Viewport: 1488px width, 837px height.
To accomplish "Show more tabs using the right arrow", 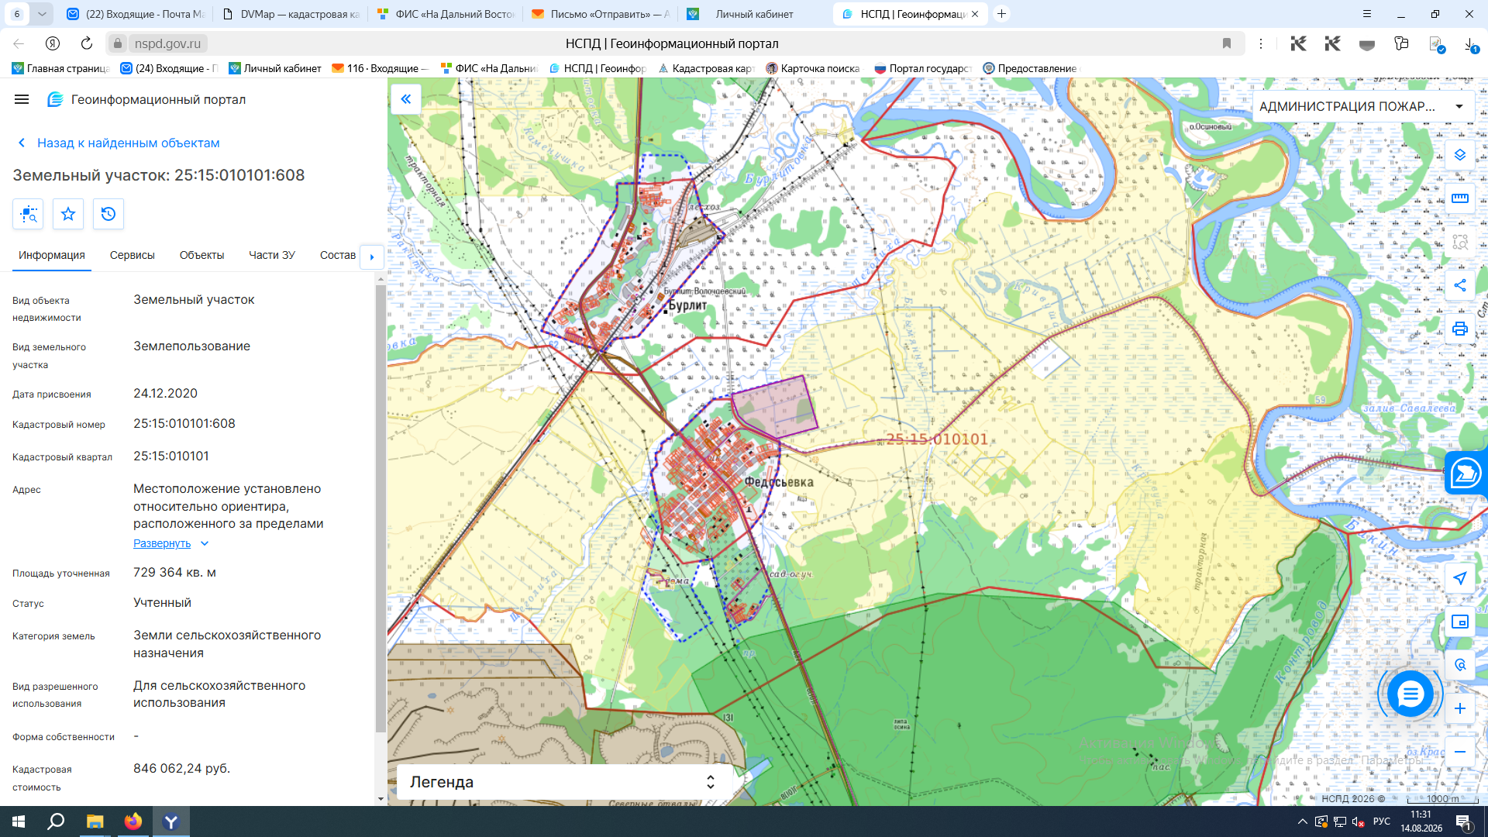I will pyautogui.click(x=372, y=257).
